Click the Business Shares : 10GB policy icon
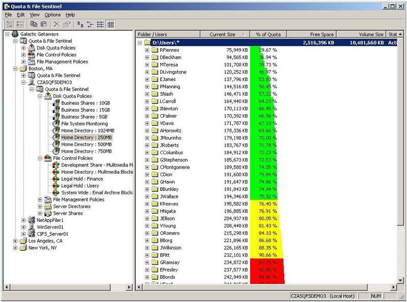Image resolution: width=407 pixels, height=302 pixels. click(56, 103)
